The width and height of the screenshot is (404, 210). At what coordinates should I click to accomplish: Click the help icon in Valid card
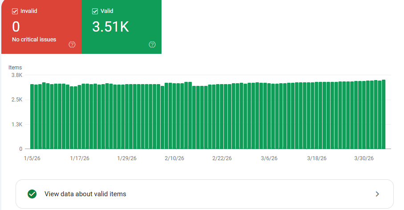coord(152,44)
